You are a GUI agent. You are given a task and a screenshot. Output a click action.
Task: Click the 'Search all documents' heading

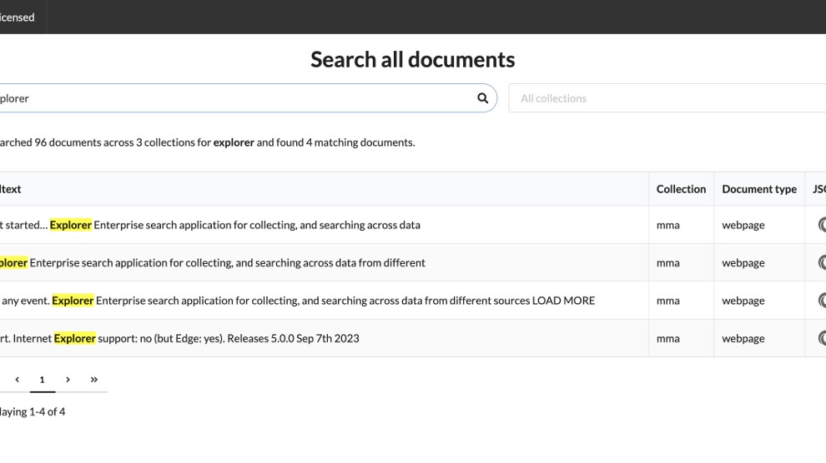[412, 59]
